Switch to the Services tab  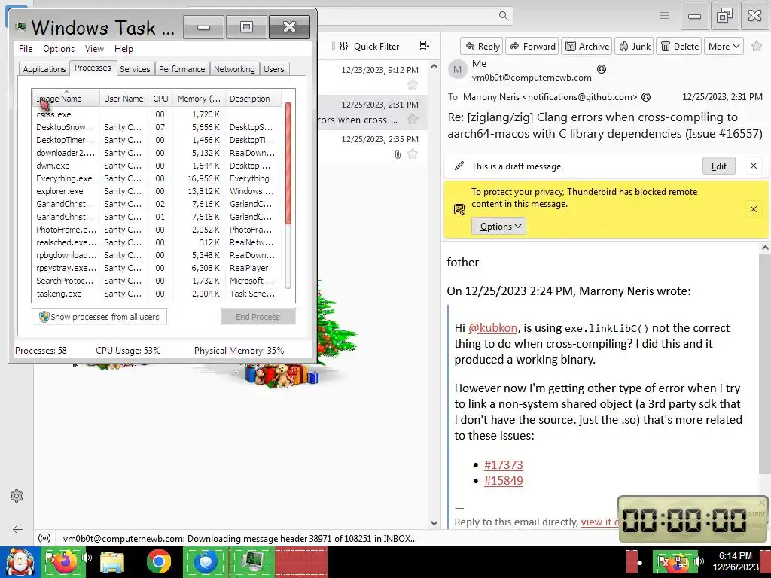[x=135, y=69]
